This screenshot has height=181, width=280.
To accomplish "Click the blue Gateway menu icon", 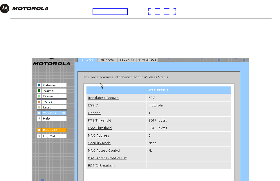I will click(x=39, y=85).
